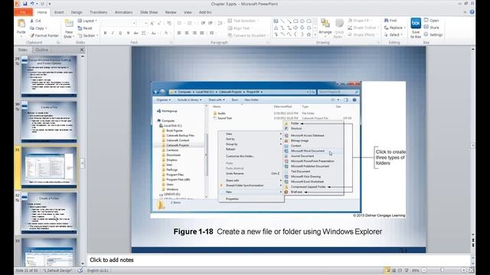Switch to the Outline pane tab
The width and height of the screenshot is (490, 275).
(41, 50)
